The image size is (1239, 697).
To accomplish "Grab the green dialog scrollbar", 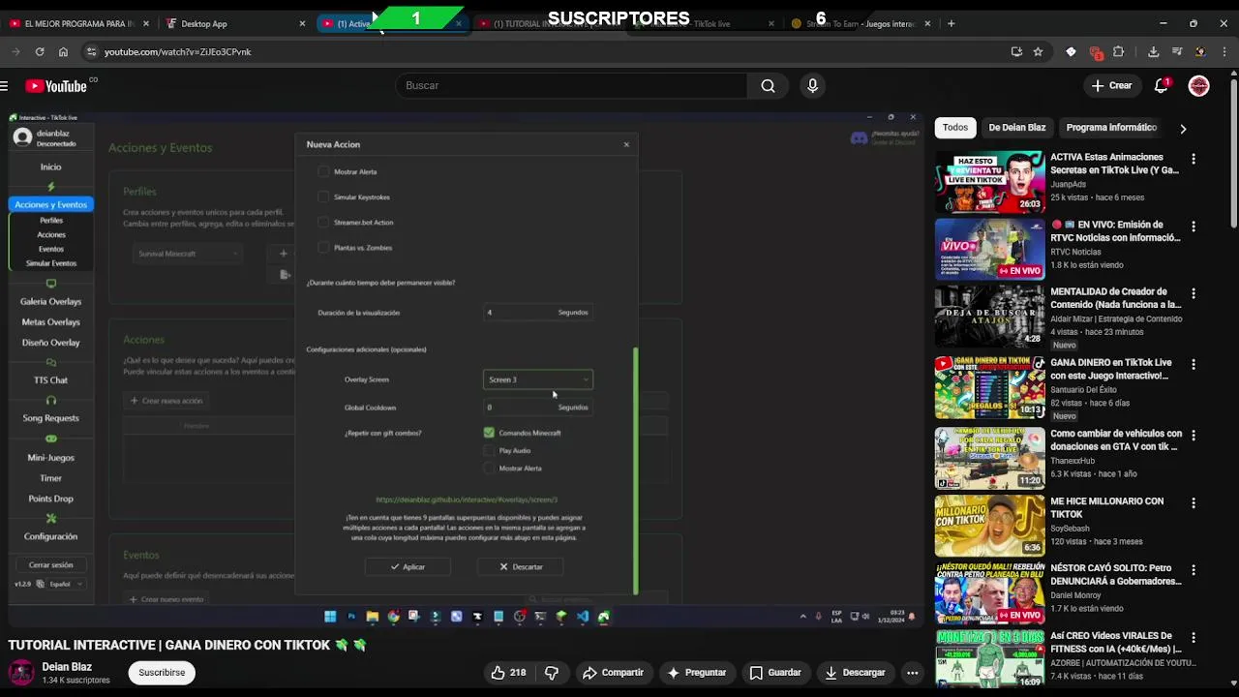I will coord(636,470).
